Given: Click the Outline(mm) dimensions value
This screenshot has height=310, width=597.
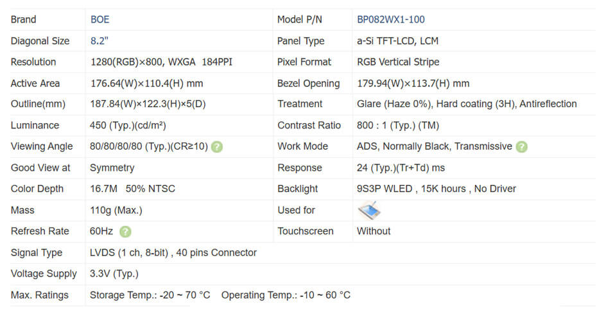Looking at the screenshot, I should tap(149, 104).
